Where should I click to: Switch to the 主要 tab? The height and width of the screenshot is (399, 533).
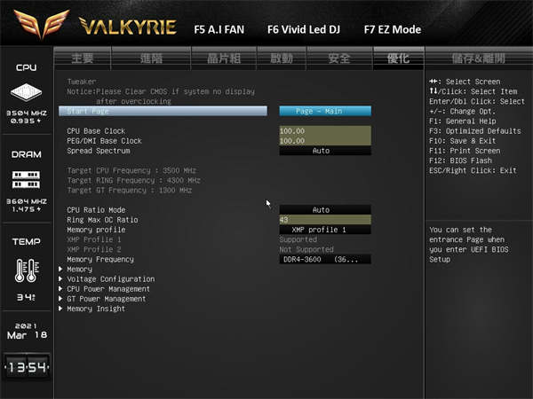pos(83,59)
